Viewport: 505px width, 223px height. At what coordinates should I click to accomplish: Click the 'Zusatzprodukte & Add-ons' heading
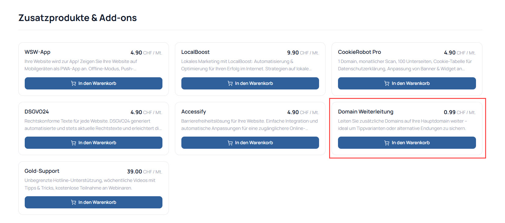tap(78, 18)
